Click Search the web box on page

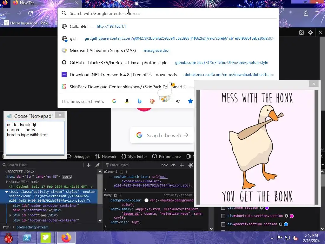click(162, 135)
